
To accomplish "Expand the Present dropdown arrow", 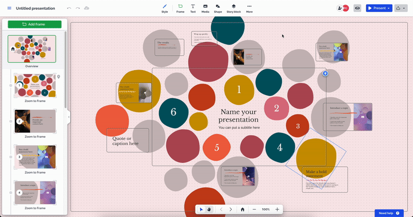I will tap(389, 8).
